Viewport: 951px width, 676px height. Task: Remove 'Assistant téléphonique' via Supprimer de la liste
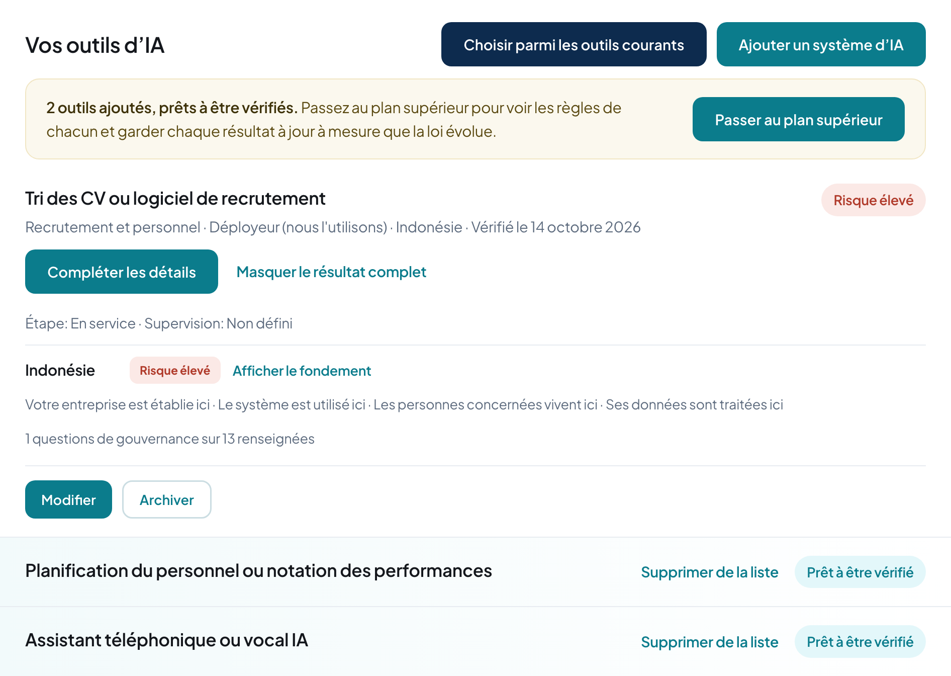[709, 642]
